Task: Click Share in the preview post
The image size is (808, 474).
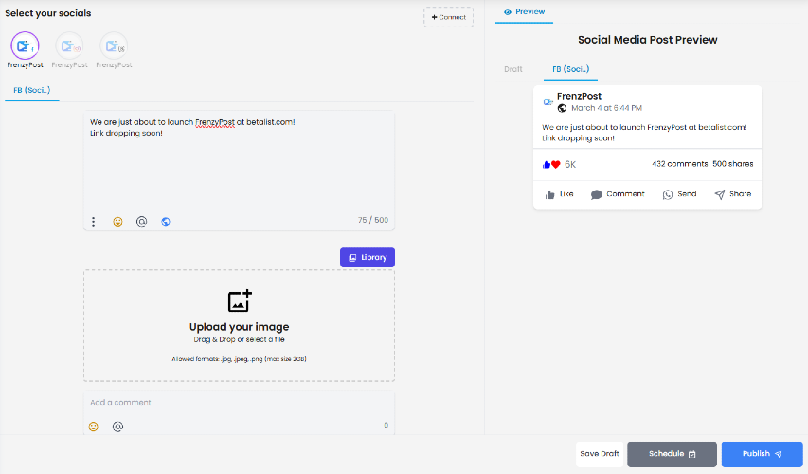Action: (x=733, y=194)
